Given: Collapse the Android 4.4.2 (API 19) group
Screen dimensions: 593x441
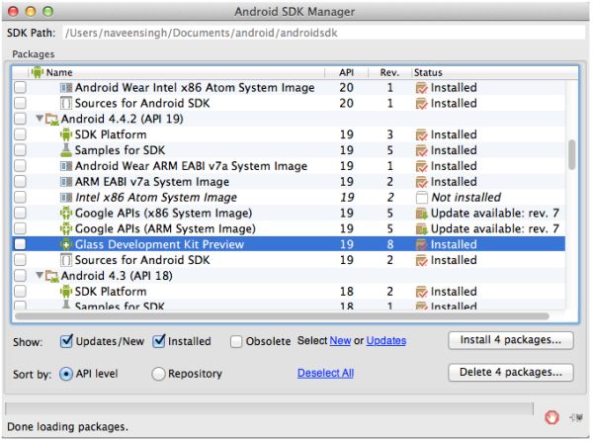Looking at the screenshot, I should tap(40, 119).
